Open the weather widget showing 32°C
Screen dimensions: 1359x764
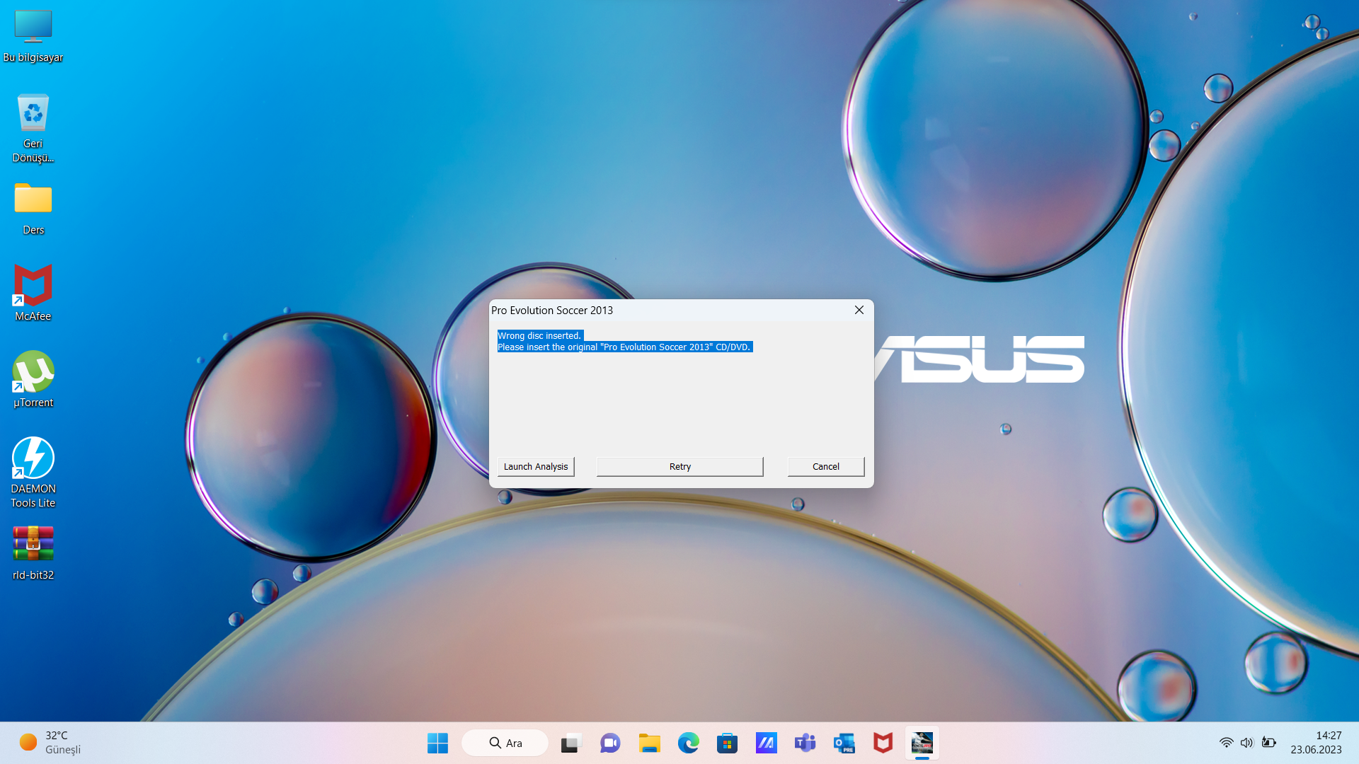click(x=50, y=743)
